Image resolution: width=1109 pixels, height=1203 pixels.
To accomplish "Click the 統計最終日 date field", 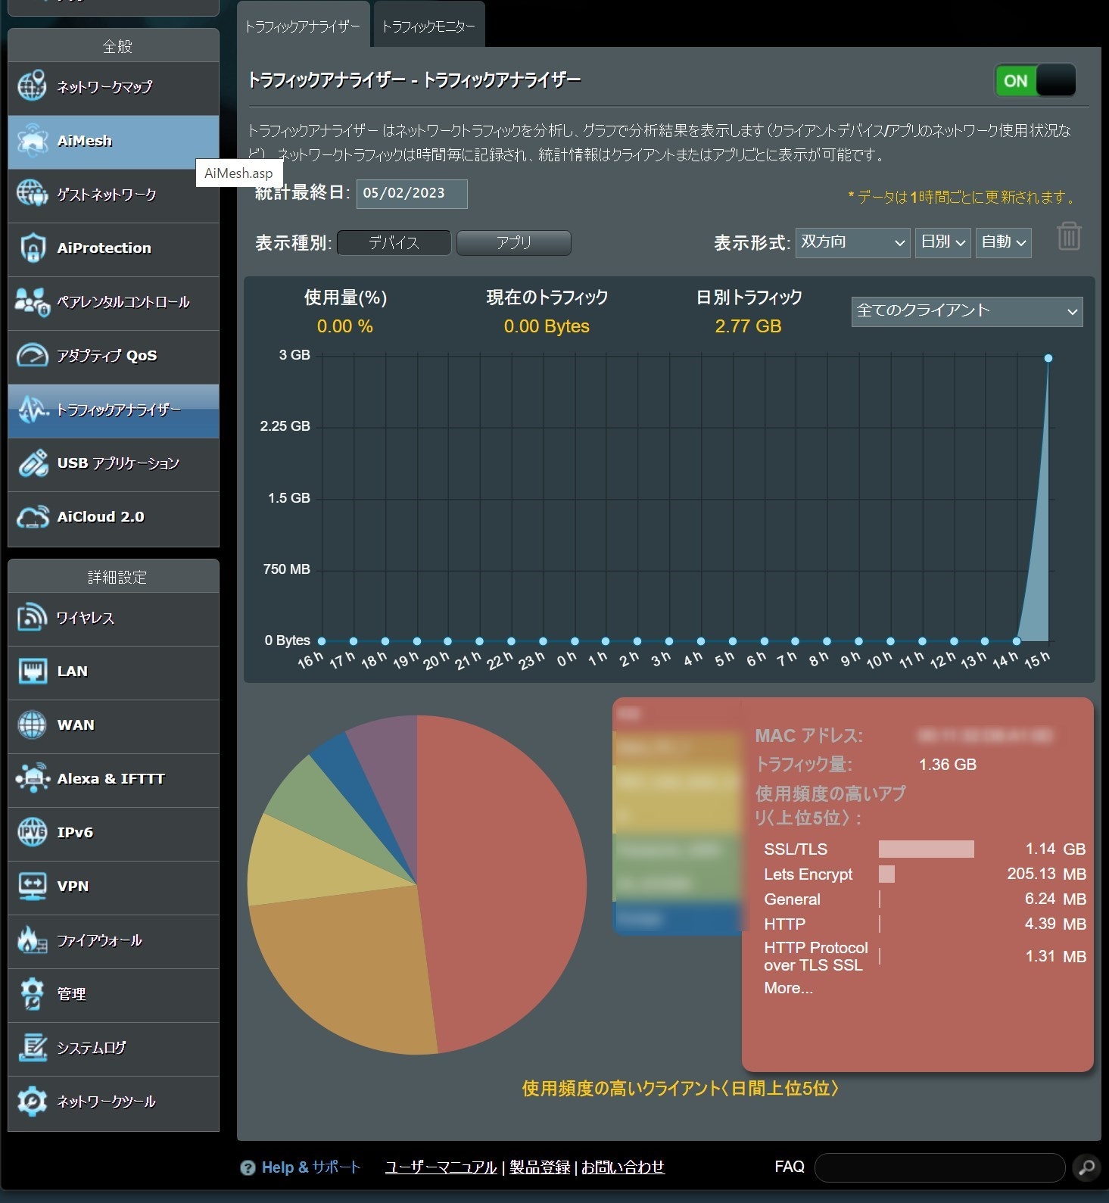I will pyautogui.click(x=411, y=194).
